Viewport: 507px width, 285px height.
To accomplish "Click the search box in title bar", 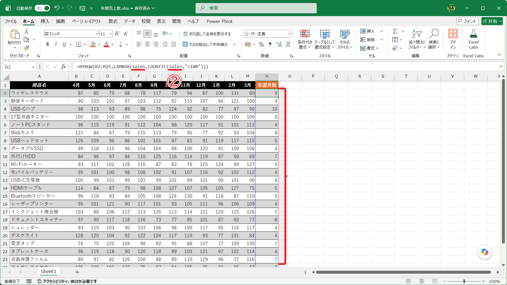I will tap(256, 8).
